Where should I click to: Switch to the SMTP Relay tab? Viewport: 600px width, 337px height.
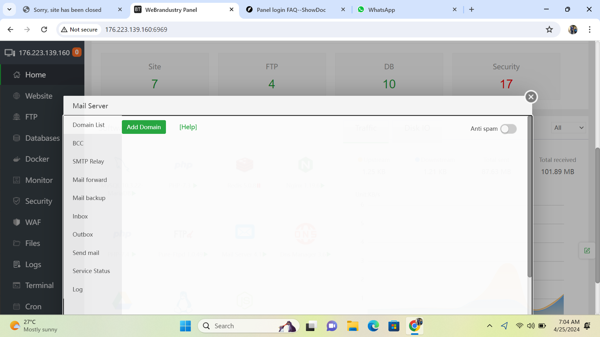(x=88, y=161)
